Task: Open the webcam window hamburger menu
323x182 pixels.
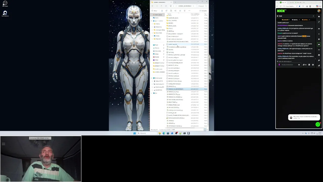Action: pyautogui.click(x=4, y=144)
